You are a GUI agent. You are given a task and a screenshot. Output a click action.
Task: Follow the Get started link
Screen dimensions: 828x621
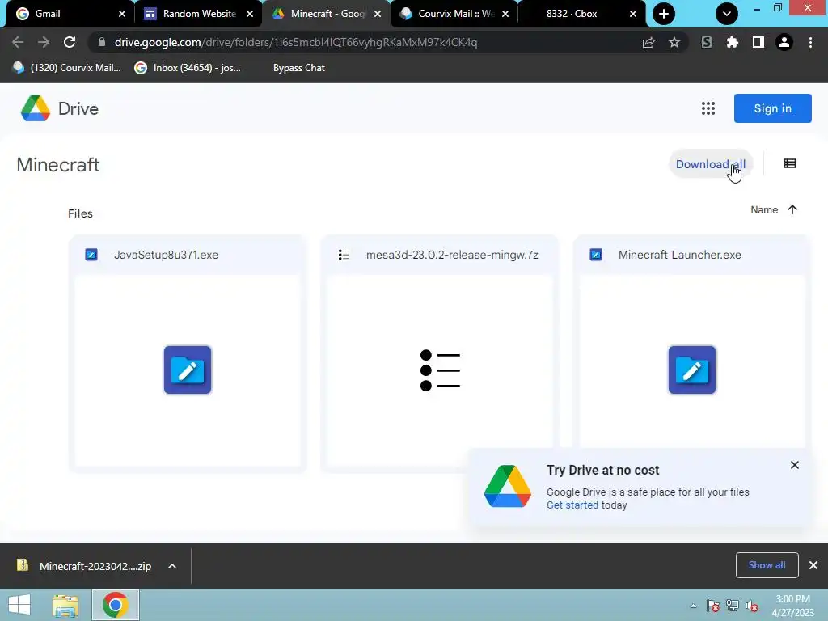point(572,505)
